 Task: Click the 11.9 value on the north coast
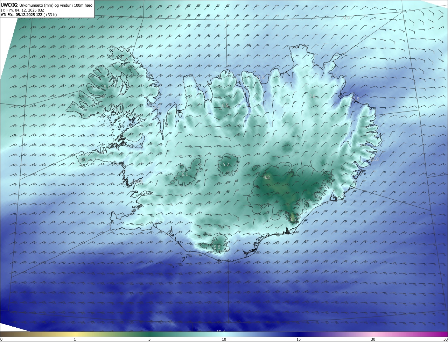coord(261,78)
